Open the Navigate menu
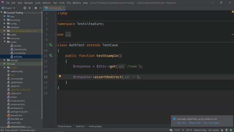Image resolution: width=234 pixels, height=132 pixels. tap(29, 3)
